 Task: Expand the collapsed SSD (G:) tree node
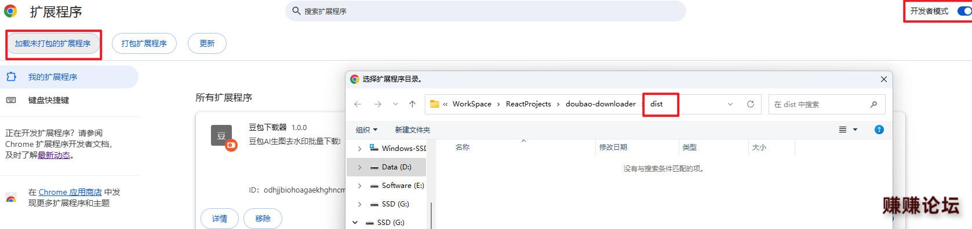(x=359, y=204)
